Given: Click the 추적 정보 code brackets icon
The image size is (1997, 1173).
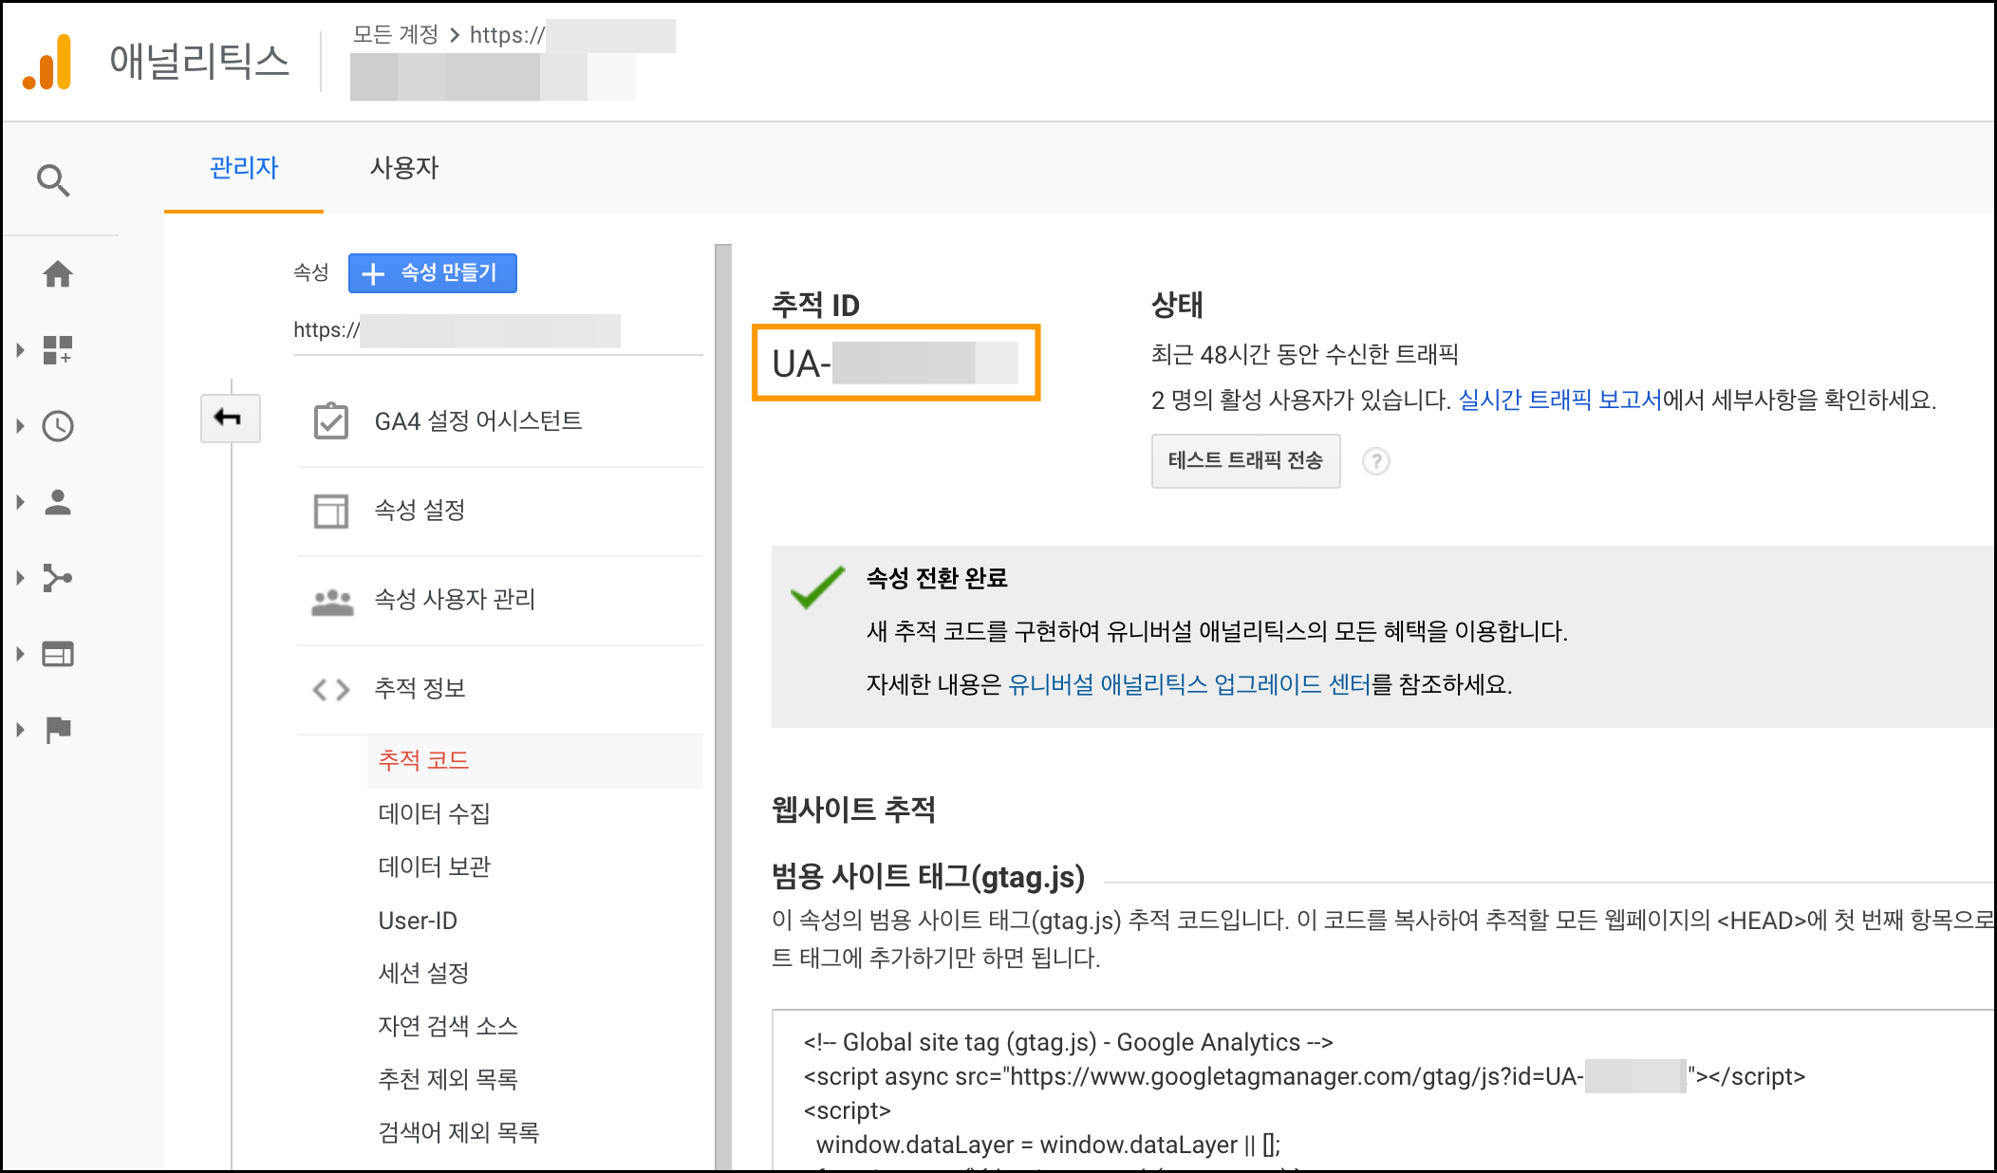Looking at the screenshot, I should click(331, 689).
